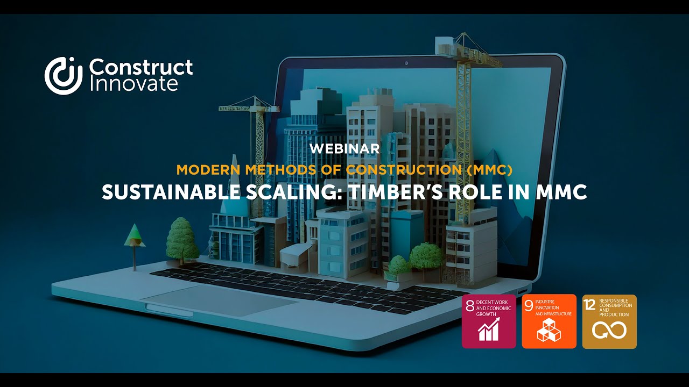Click the Construct Innovate circular logo icon
Screen dimensions: 689x387
[x=64, y=76]
